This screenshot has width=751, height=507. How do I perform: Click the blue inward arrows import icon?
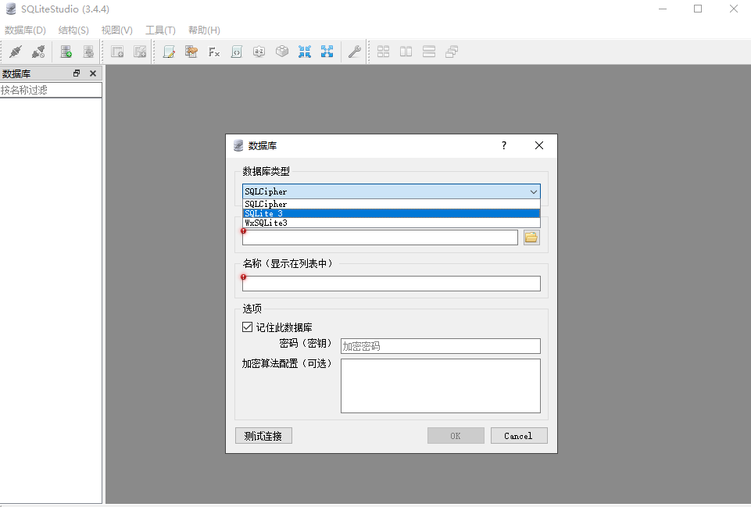(305, 52)
